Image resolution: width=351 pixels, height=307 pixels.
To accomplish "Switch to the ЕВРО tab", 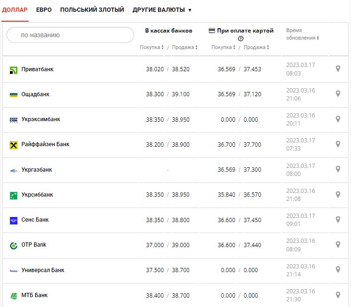I will (44, 10).
